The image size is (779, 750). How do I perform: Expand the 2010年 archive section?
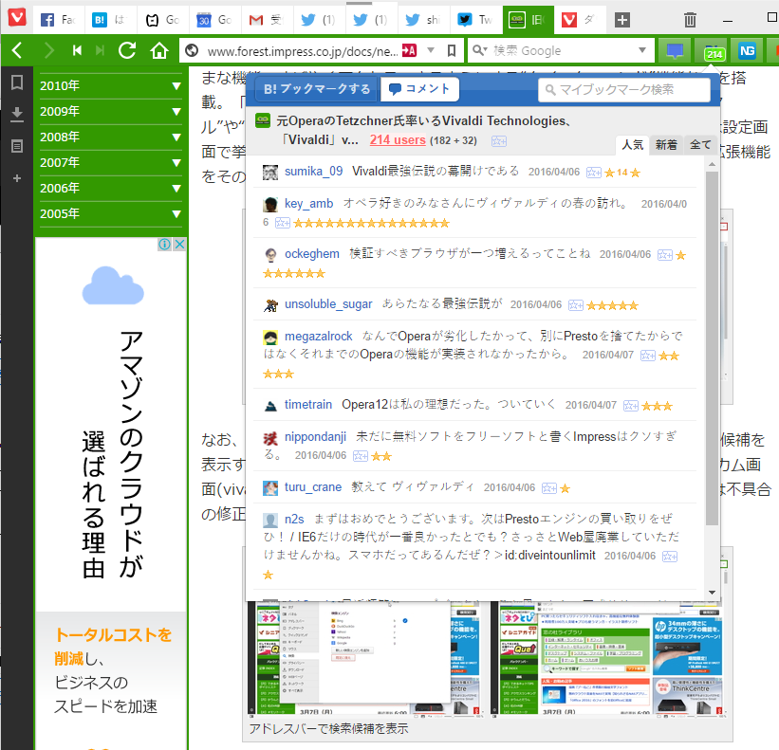[x=110, y=86]
